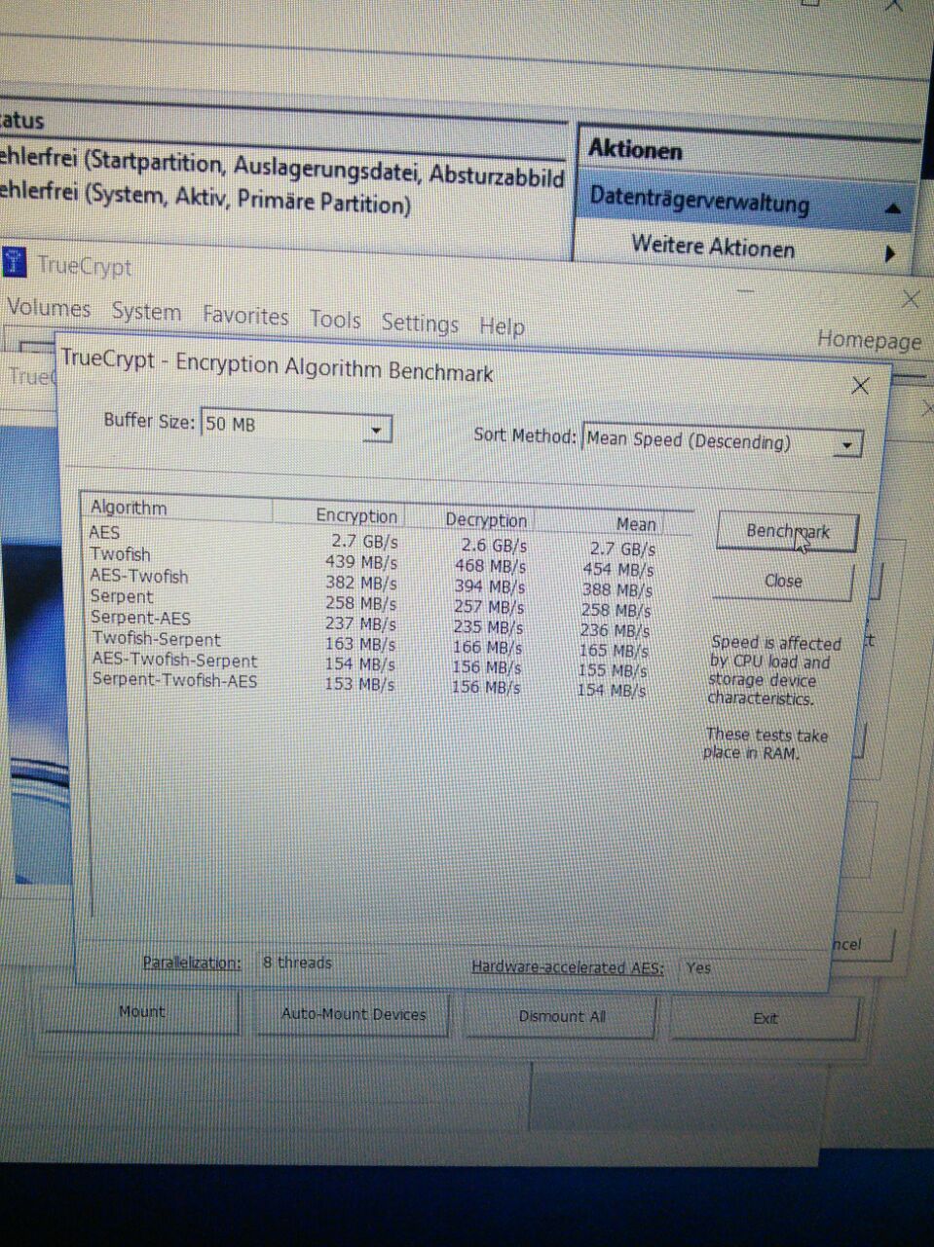Viewport: 934px width, 1247px height.
Task: Open the System menu in TrueCrypt
Action: point(146,313)
